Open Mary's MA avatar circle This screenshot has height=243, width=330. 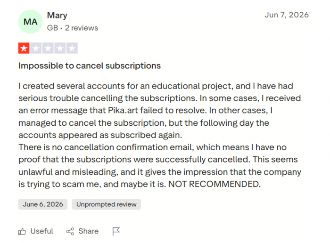pyautogui.click(x=31, y=22)
